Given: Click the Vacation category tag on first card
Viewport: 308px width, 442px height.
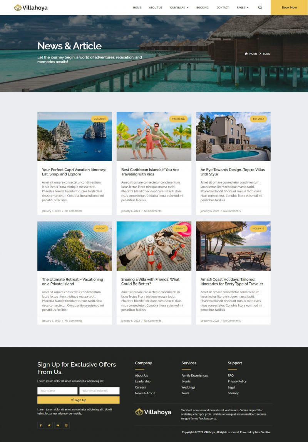Looking at the screenshot, I should click(99, 119).
